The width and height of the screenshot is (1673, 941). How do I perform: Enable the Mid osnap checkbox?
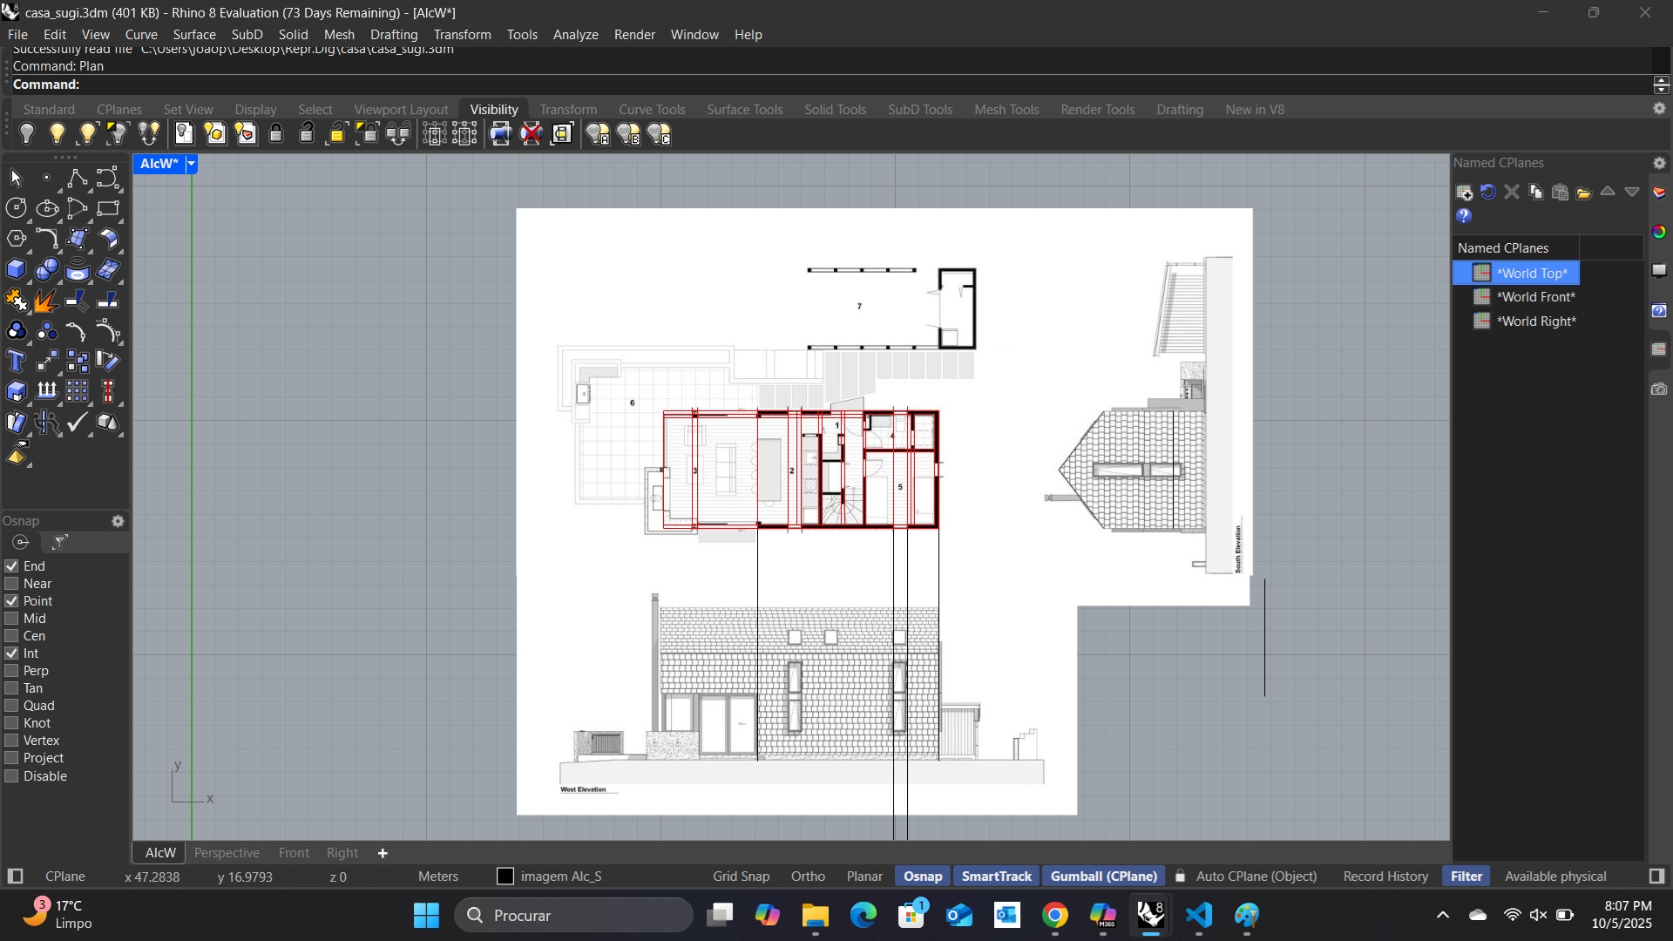(x=12, y=618)
